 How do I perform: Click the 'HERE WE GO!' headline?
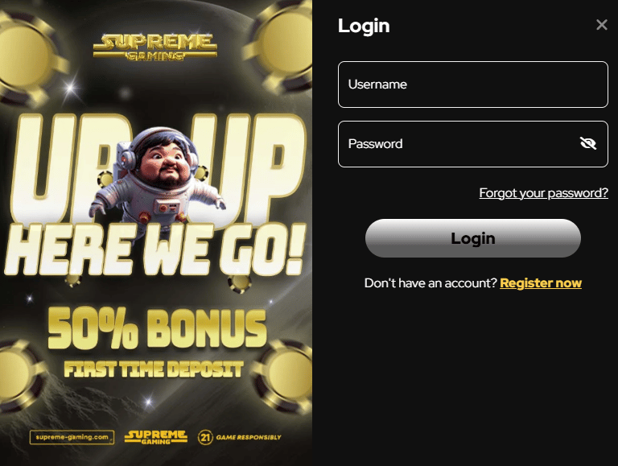[154, 250]
